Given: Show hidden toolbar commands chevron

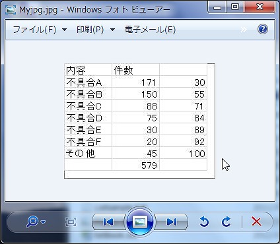Looking at the screenshot, I should pyautogui.click(x=244, y=30).
